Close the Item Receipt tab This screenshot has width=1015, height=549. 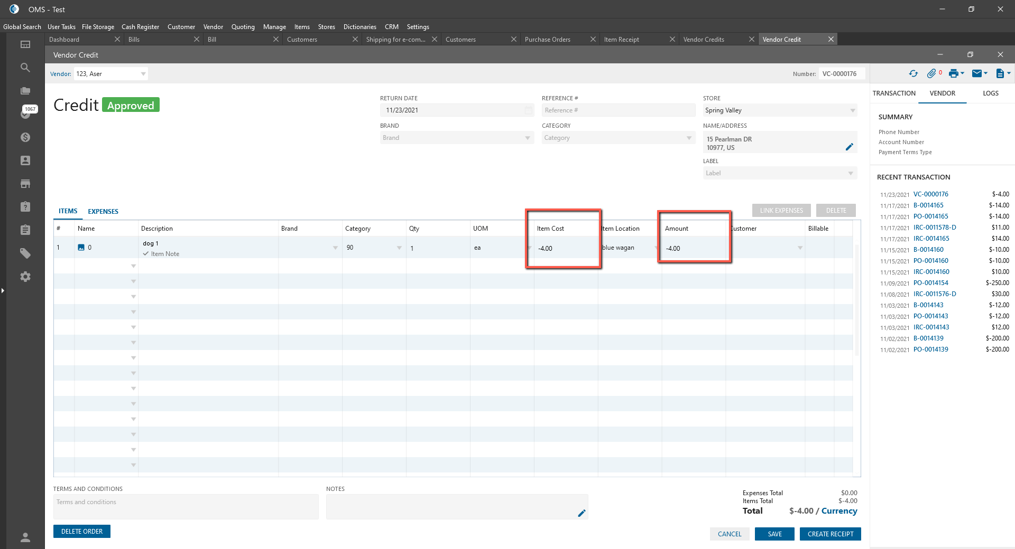tap(672, 40)
